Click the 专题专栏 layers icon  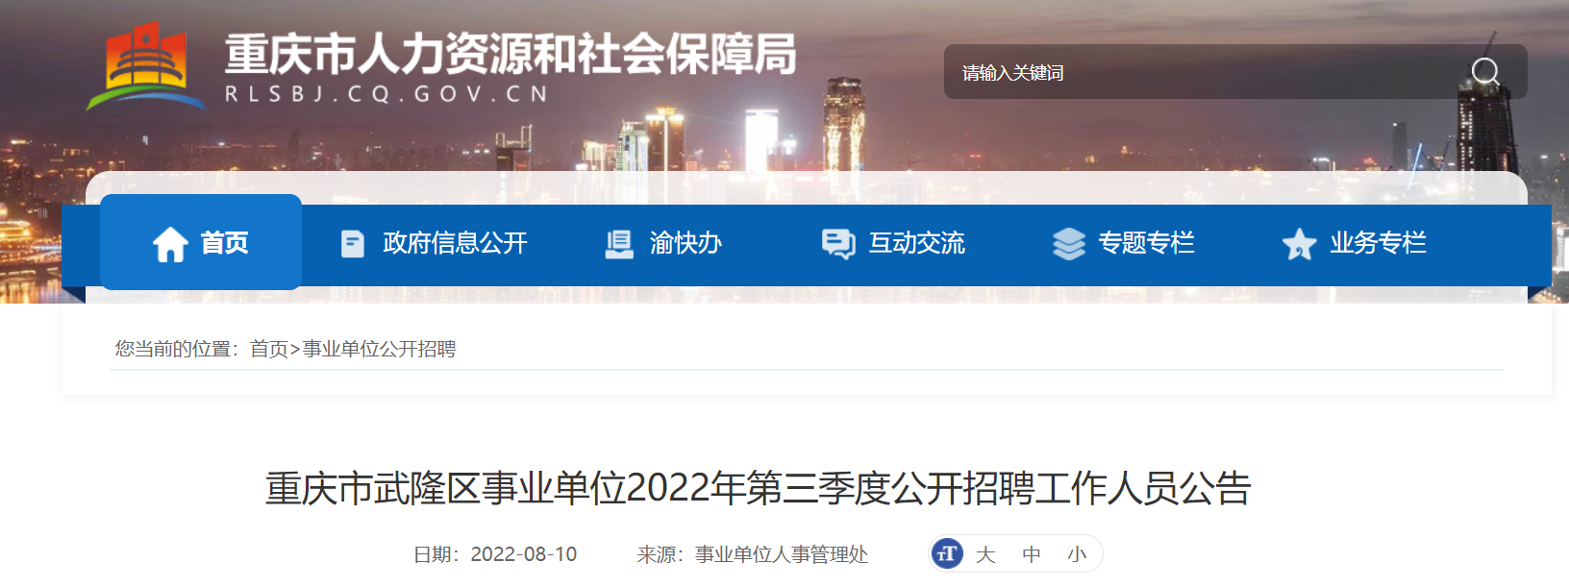coord(1069,244)
